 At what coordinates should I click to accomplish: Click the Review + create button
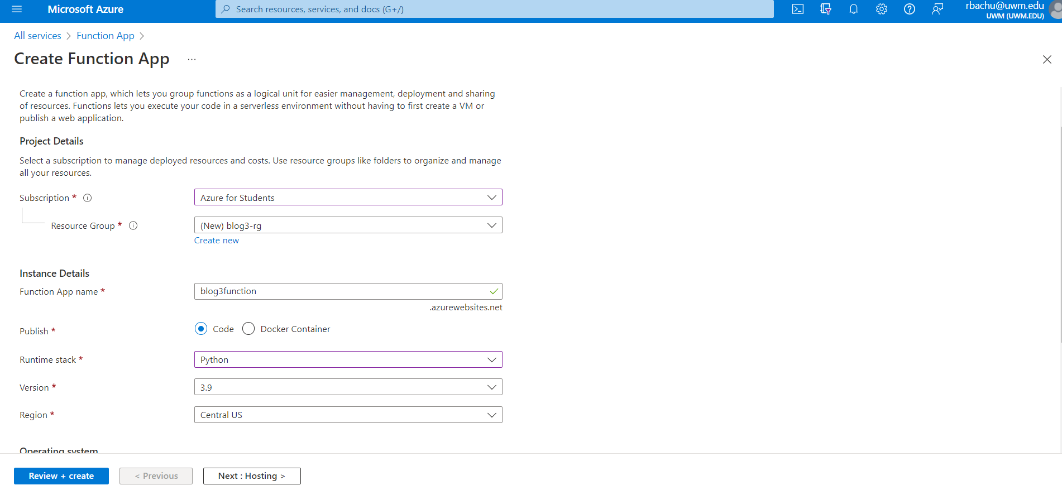tap(61, 476)
